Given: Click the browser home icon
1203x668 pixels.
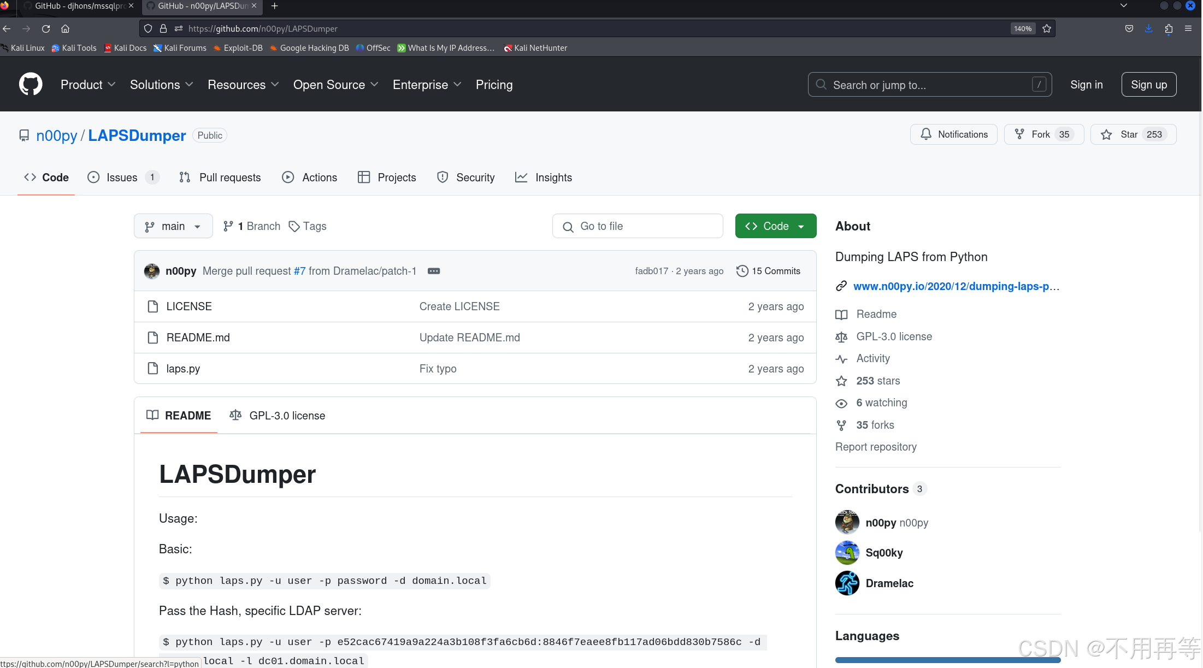Looking at the screenshot, I should (65, 29).
